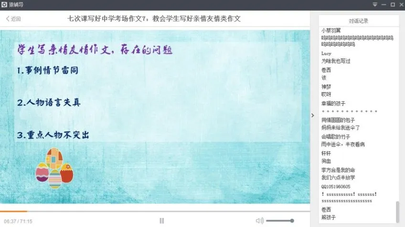Maximize the 猿辅导 window
Viewport: 405px width, 227px height.
tap(392, 5)
